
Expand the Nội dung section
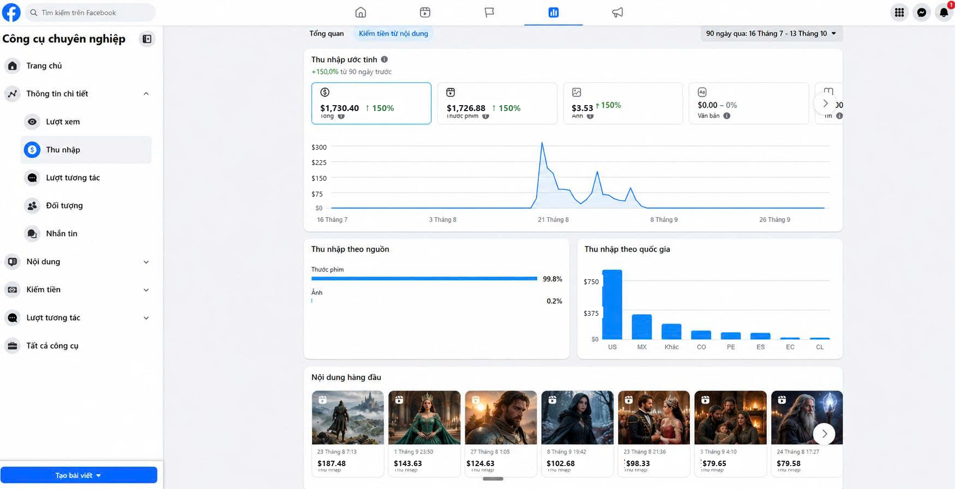pyautogui.click(x=146, y=262)
